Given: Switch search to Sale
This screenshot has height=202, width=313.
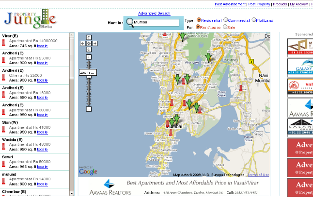Looking at the screenshot, I should [224, 27].
